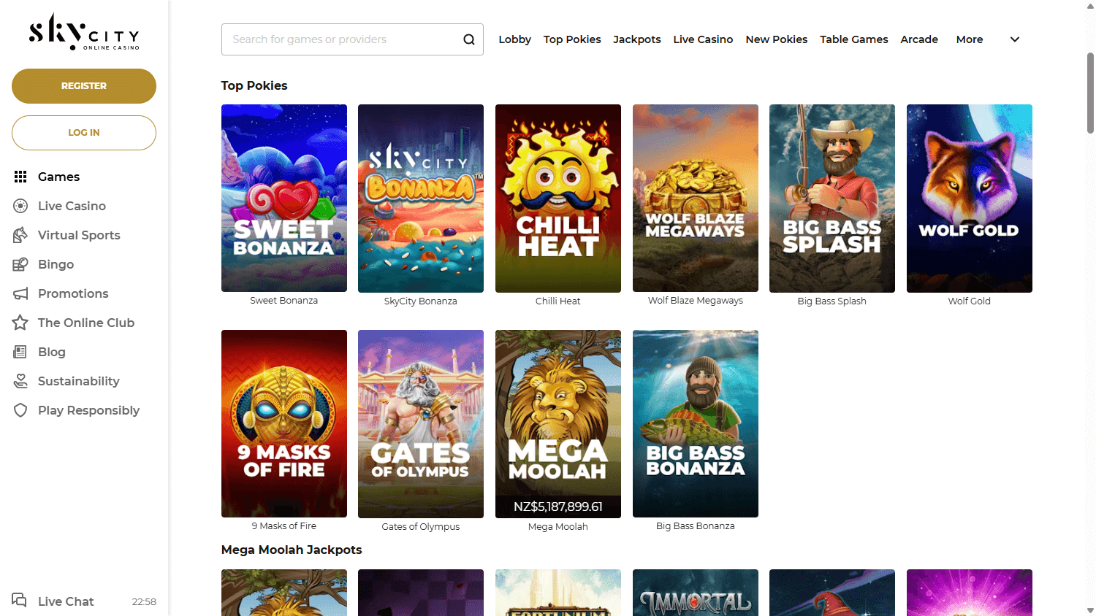
Task: Click the Play Responsibly shield icon
Action: [20, 409]
